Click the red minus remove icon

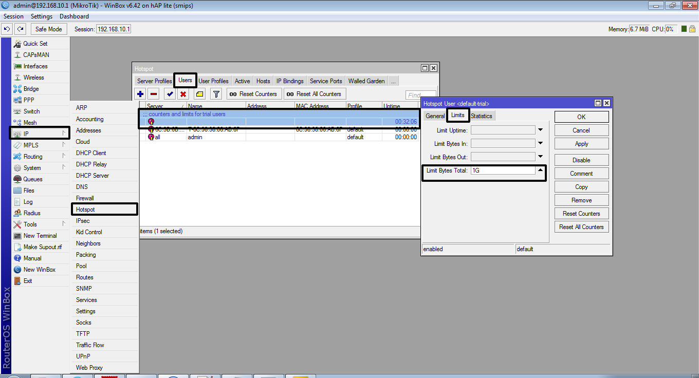click(x=154, y=94)
